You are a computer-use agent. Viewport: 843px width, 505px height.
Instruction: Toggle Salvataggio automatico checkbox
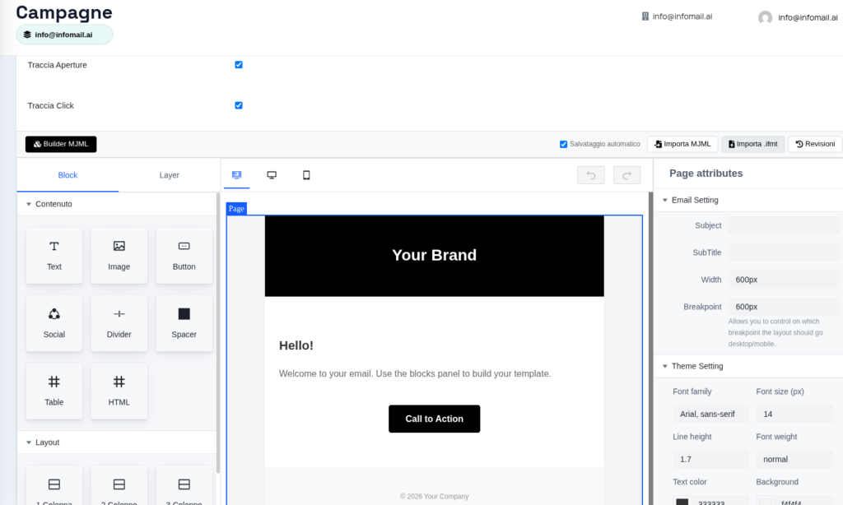coord(564,144)
